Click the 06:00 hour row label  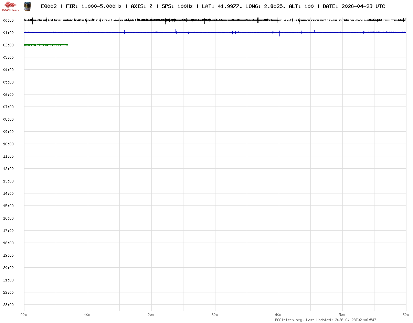(x=8, y=94)
